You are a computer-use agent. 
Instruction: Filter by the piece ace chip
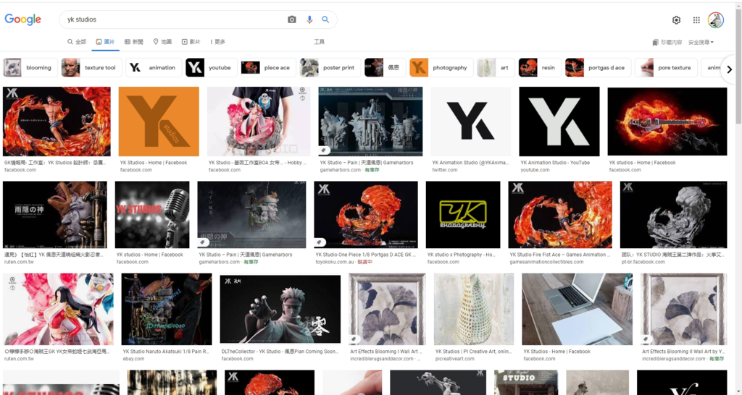click(268, 67)
